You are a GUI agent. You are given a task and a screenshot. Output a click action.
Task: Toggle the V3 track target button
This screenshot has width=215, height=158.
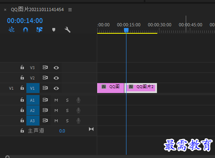pyautogui.click(x=33, y=67)
